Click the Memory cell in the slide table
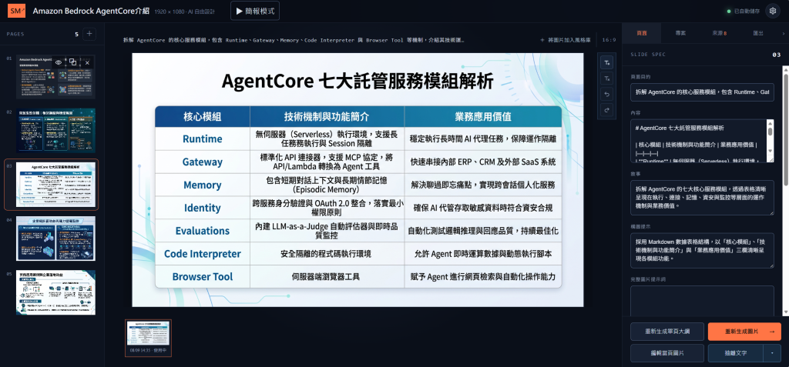Screen dimensions: 789x367 (x=203, y=185)
